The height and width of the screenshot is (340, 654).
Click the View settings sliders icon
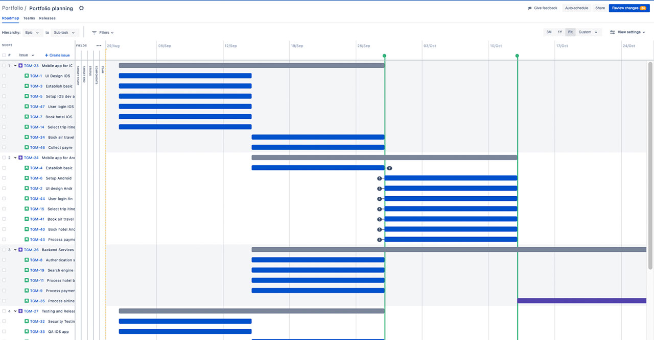(x=613, y=32)
